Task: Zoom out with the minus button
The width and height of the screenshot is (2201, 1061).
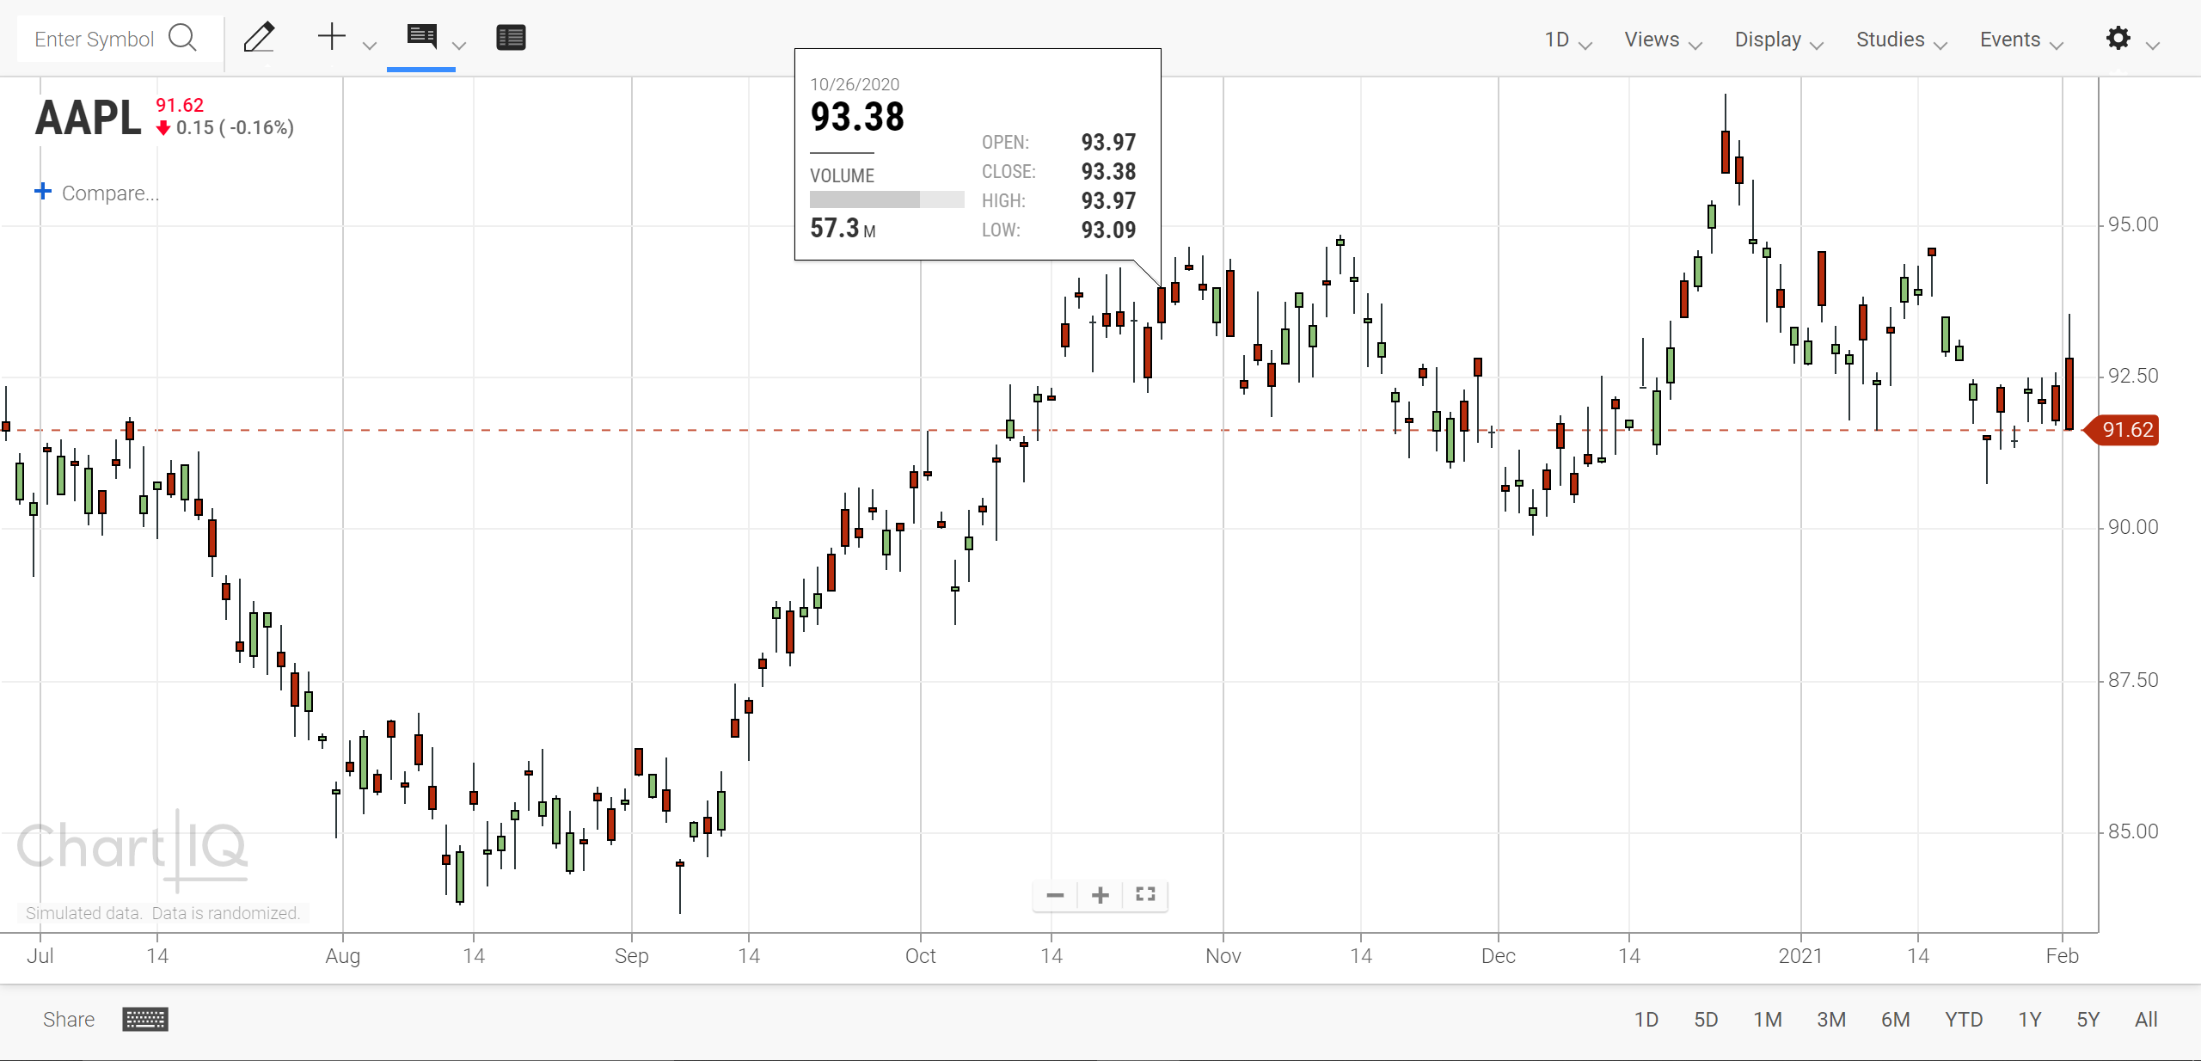Action: tap(1055, 895)
